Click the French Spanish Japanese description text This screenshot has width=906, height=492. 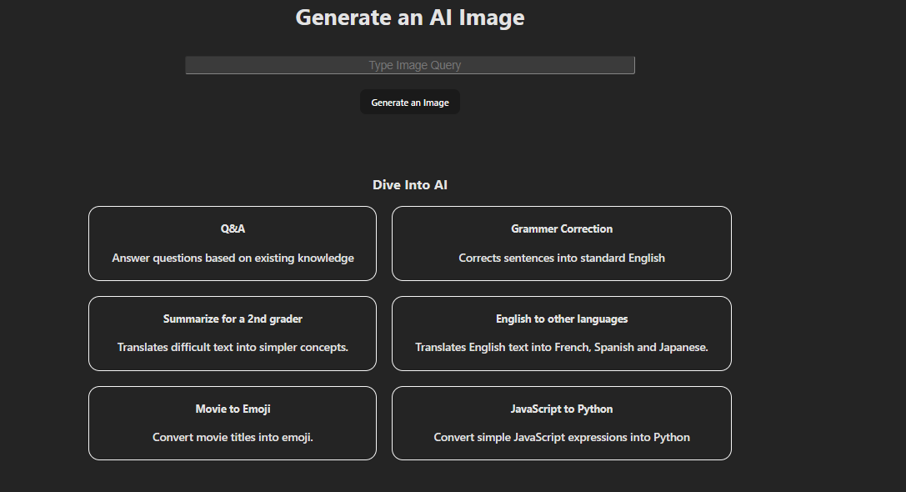pos(561,347)
